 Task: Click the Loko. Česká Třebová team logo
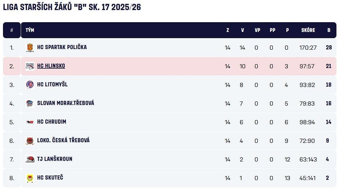(x=30, y=141)
